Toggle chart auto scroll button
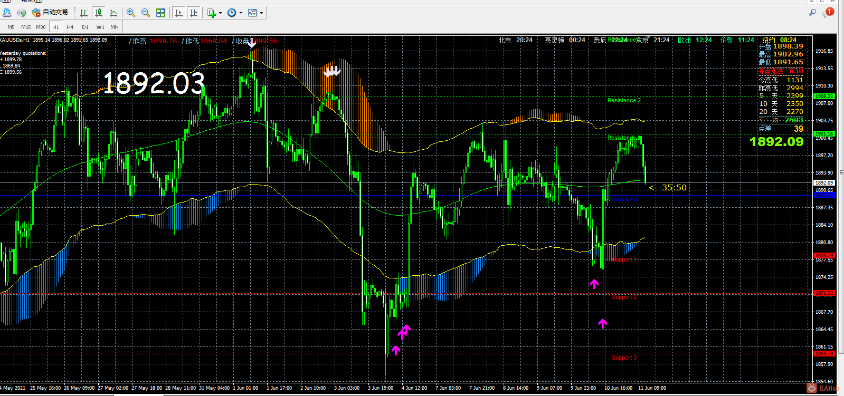This screenshot has height=396, width=844. pyautogui.click(x=179, y=13)
